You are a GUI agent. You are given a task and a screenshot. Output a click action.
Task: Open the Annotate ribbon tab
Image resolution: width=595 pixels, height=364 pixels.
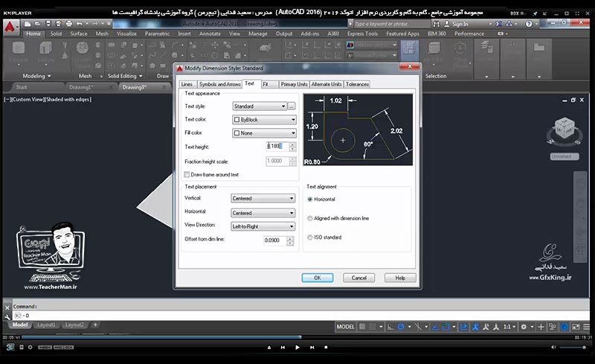[210, 33]
